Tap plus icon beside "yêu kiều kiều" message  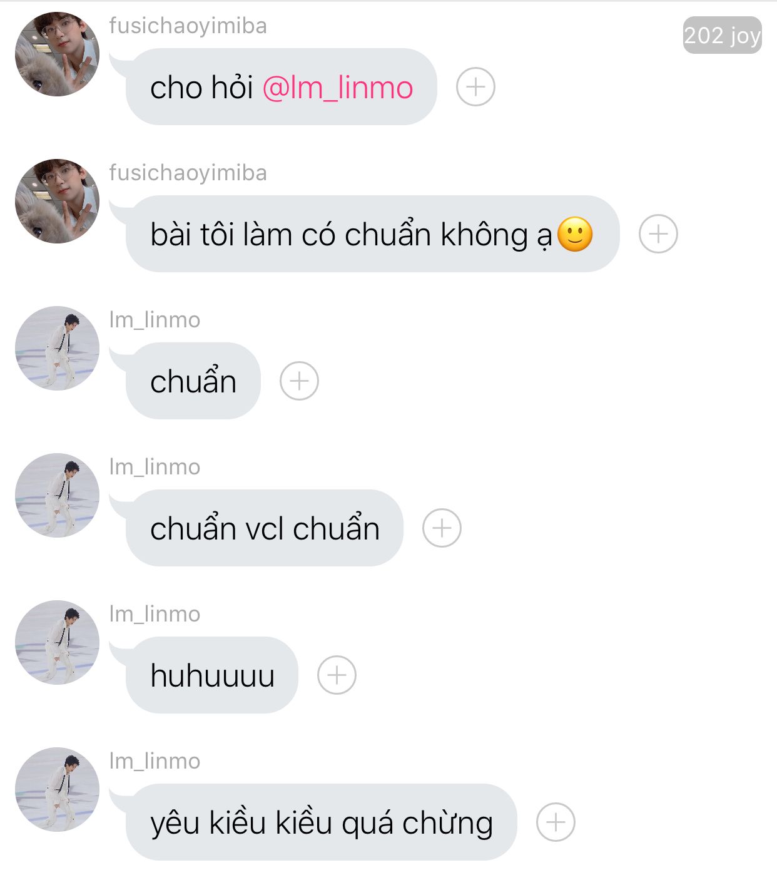coord(556,822)
